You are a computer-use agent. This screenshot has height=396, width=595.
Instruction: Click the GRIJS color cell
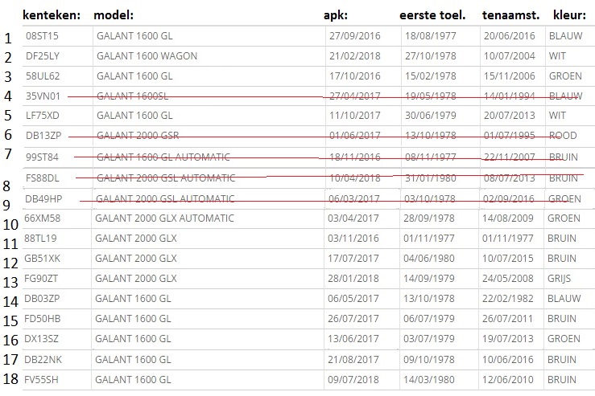pos(562,279)
